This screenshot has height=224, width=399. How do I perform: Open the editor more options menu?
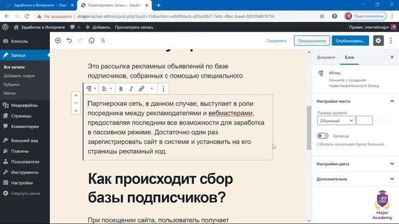coord(391,40)
